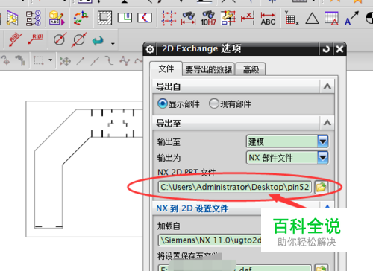The height and width of the screenshot is (271, 373).
Task: Select the 显示部件 radio option
Action: 163,103
